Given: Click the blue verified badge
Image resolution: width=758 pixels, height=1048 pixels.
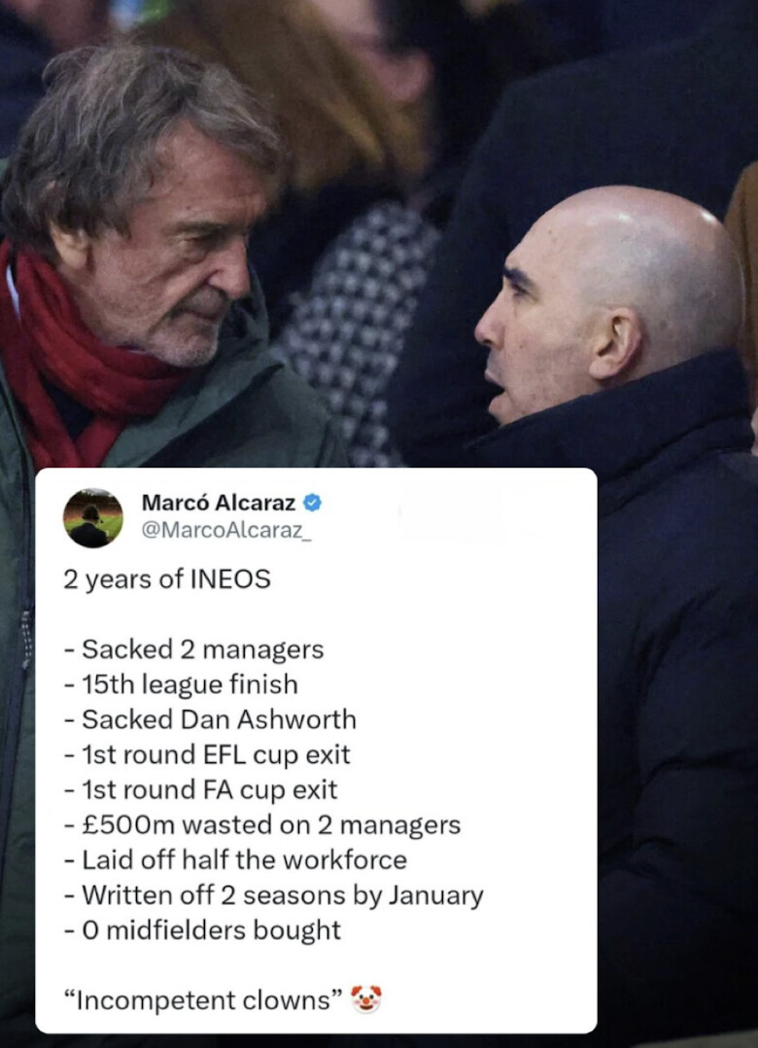Looking at the screenshot, I should click(x=313, y=502).
